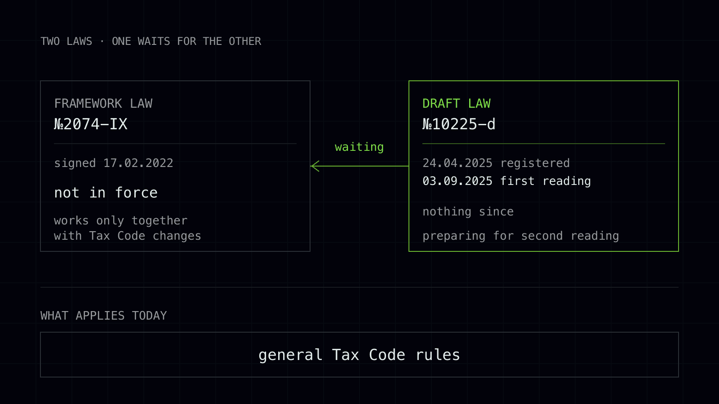Select the 'WHAT APPLIES TODAY' heading
The height and width of the screenshot is (404, 719).
click(x=103, y=316)
